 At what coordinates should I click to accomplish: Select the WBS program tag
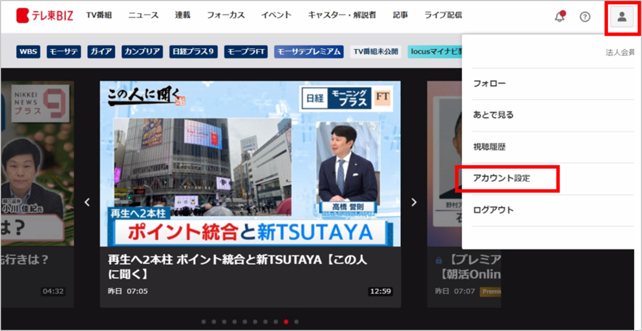pos(28,52)
